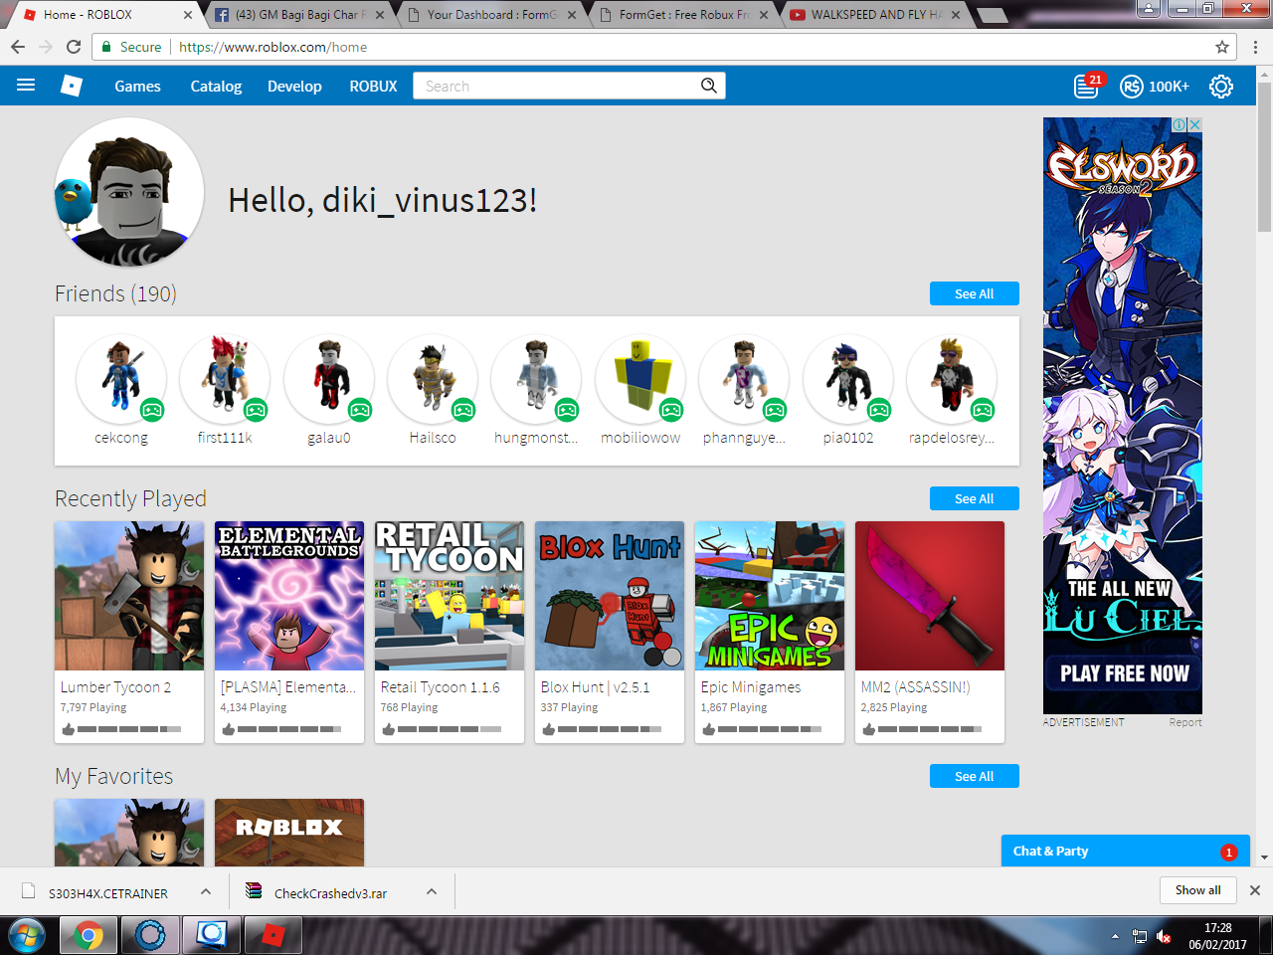Report the Elsword advertisement
This screenshot has width=1273, height=955.
(1185, 722)
